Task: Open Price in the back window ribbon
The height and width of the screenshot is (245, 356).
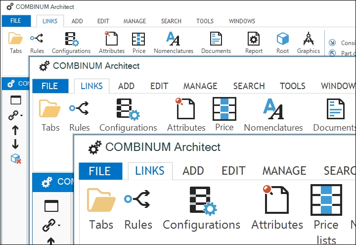Action: point(139,43)
